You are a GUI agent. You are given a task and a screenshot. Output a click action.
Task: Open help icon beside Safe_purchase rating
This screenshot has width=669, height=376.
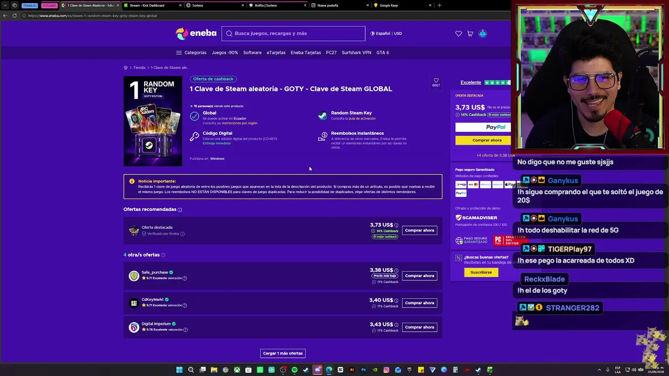coord(184,278)
